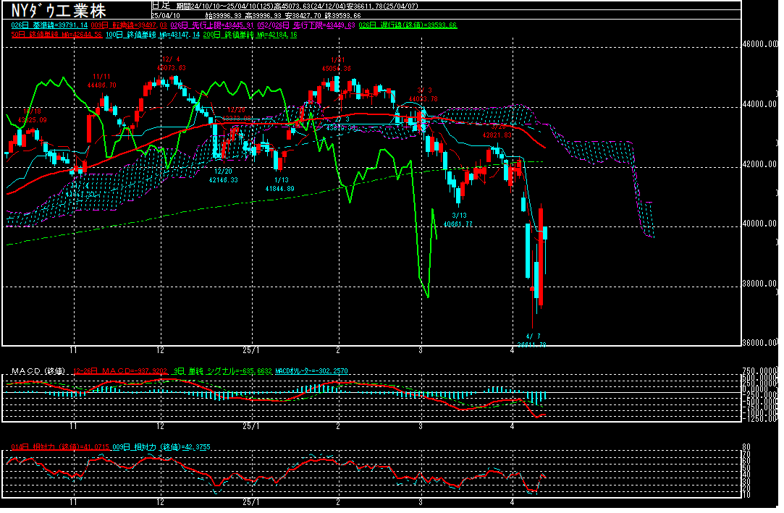Click the 200日 終値単純 MA=42184.16 legend
This screenshot has height=513, width=784.
pos(250,35)
